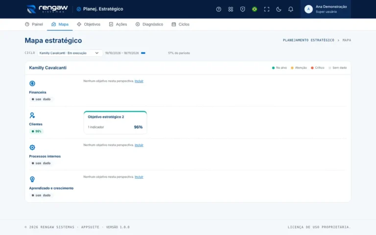Switch to the Ações tab
Viewport: 376px width, 235px height.
coord(117,24)
